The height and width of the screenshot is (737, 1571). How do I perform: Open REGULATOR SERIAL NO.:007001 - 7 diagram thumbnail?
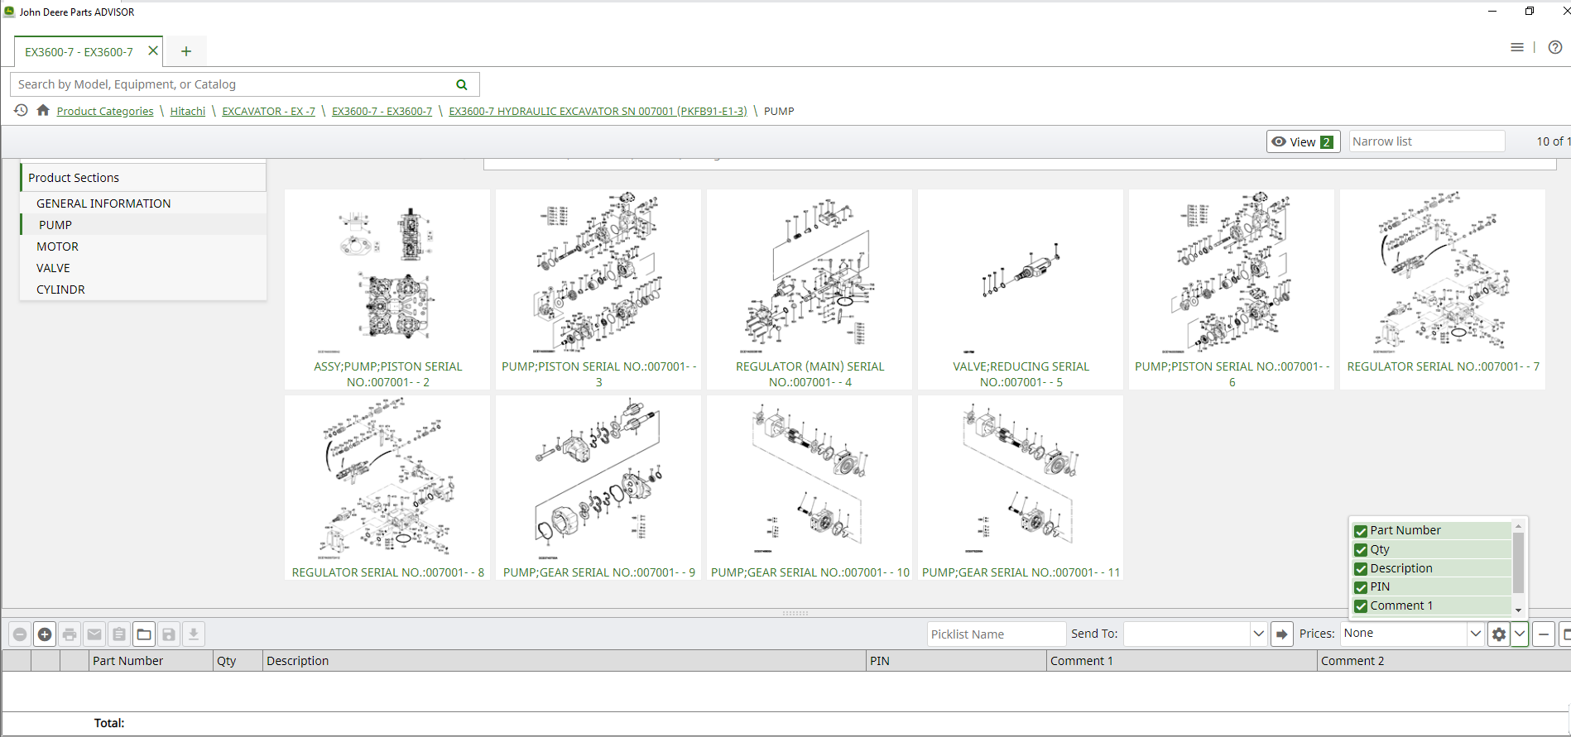1443,273
